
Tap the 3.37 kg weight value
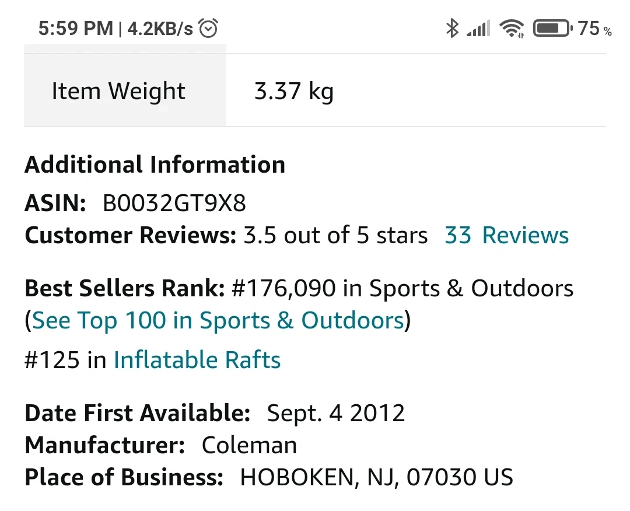tap(293, 92)
